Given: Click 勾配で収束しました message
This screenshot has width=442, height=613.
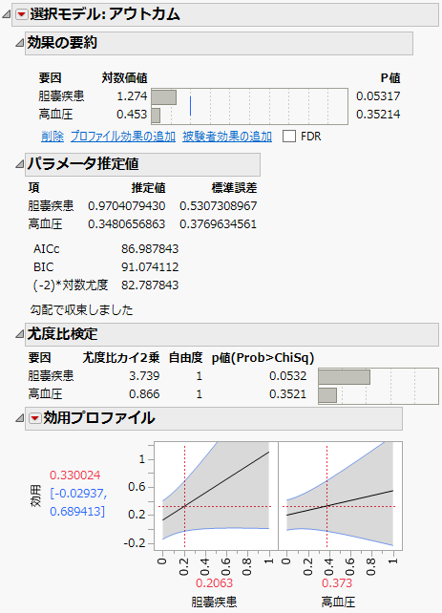Looking at the screenshot, I should (82, 310).
